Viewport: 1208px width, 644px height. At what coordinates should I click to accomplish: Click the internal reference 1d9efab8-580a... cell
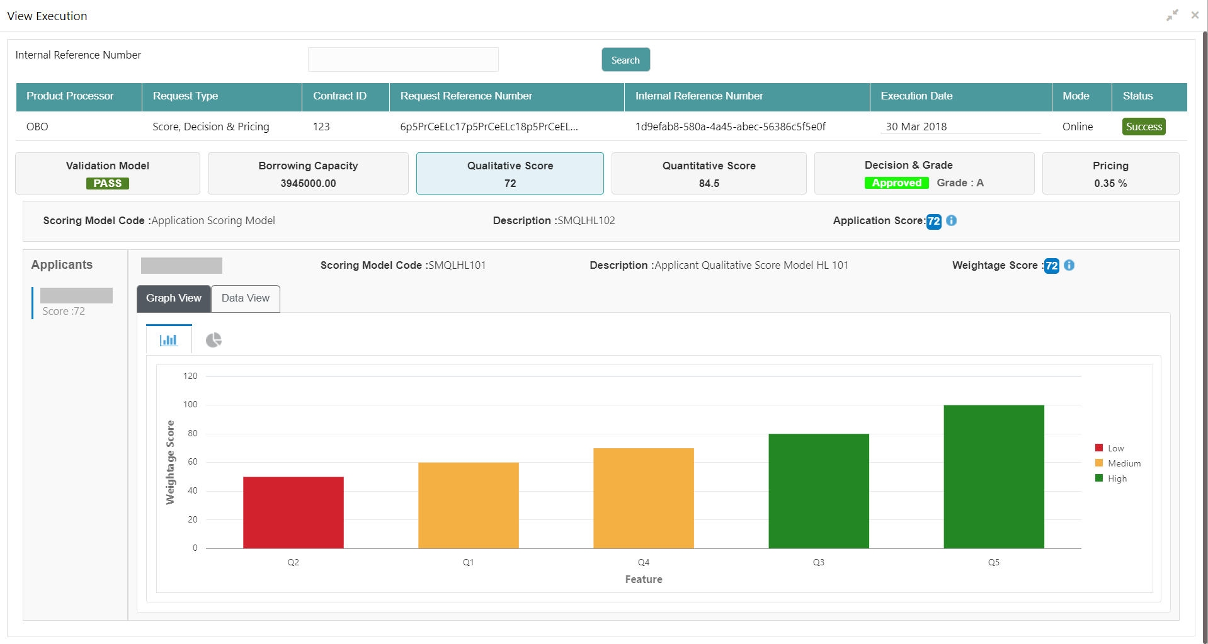tap(730, 127)
